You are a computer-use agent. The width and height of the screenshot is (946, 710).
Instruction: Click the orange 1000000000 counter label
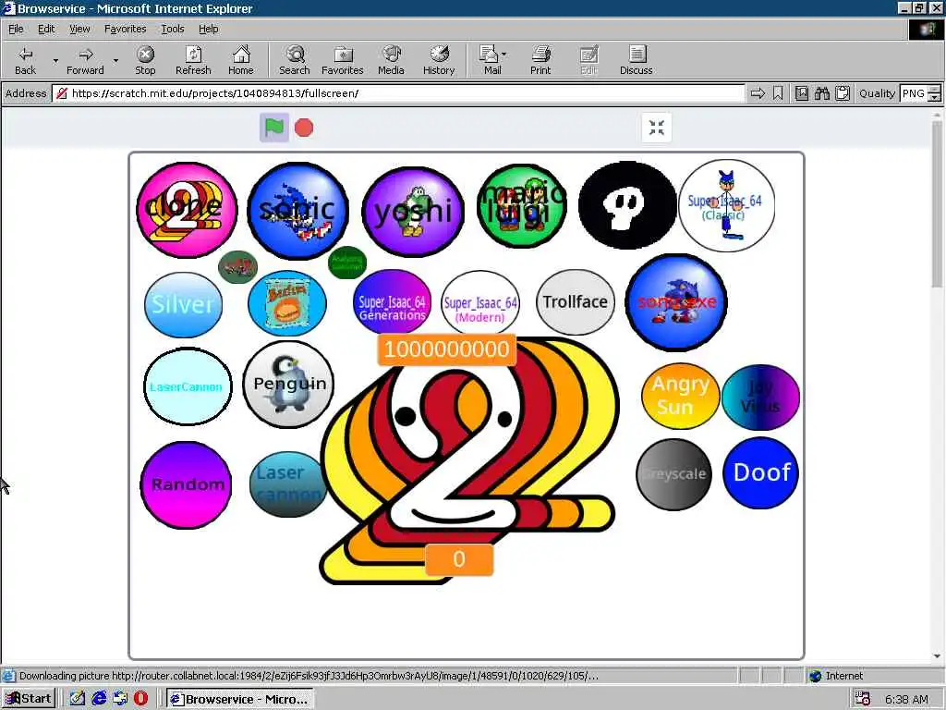coord(447,349)
